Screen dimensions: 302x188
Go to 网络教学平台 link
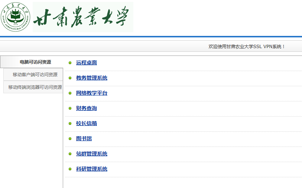(92, 93)
